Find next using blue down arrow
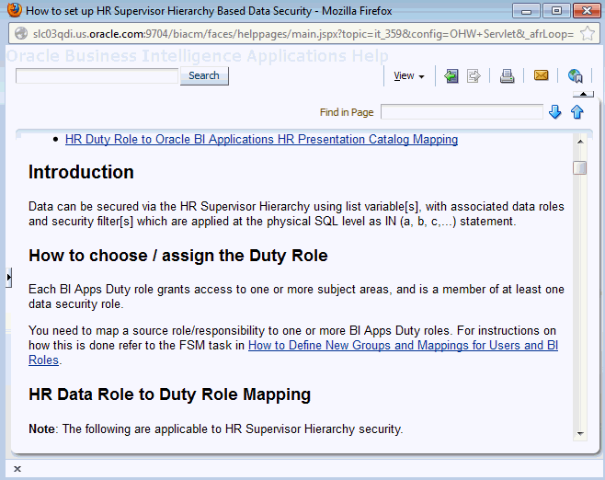The height and width of the screenshot is (480, 605). [554, 112]
